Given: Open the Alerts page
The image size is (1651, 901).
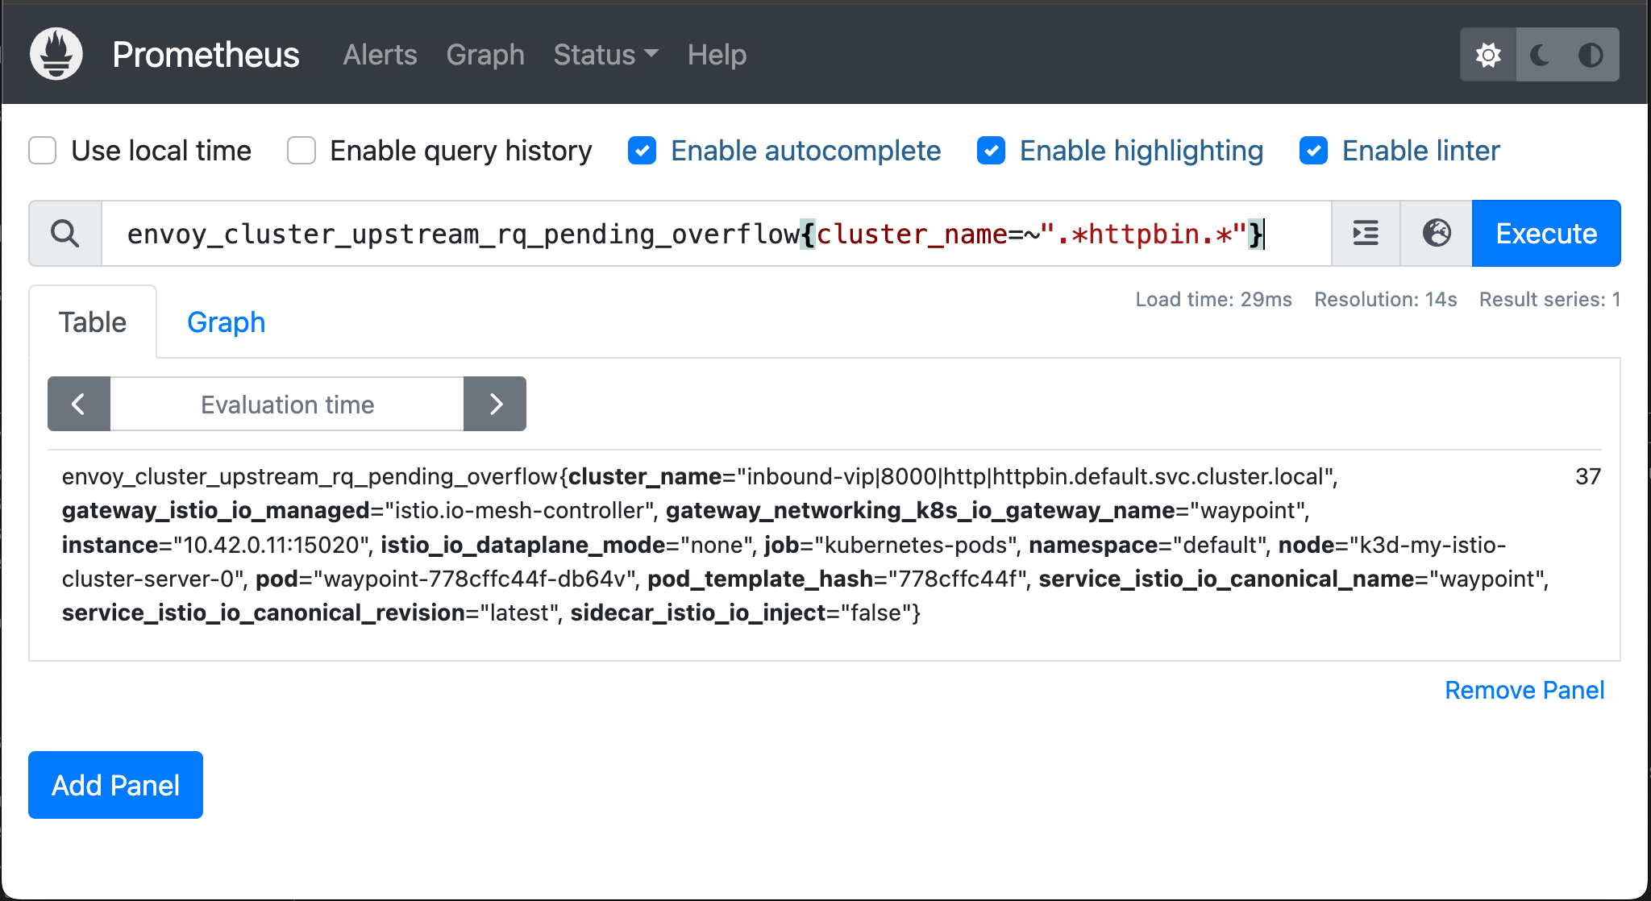Looking at the screenshot, I should (x=380, y=55).
